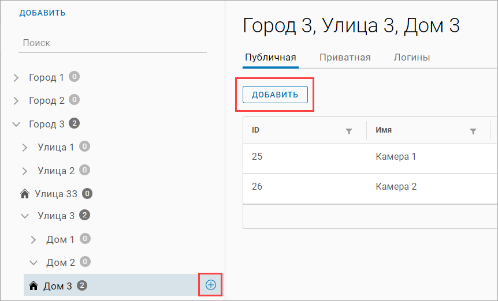Click the house icon beside Дом 3
The height and width of the screenshot is (301, 498).
point(34,285)
